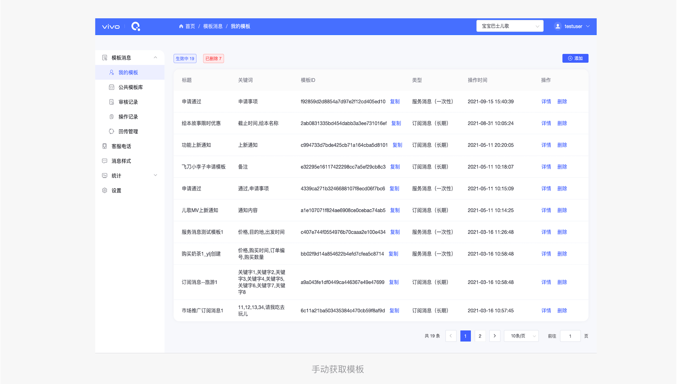The height and width of the screenshot is (384, 677).
Task: Select 客服电话 in the sidebar
Action: (121, 146)
